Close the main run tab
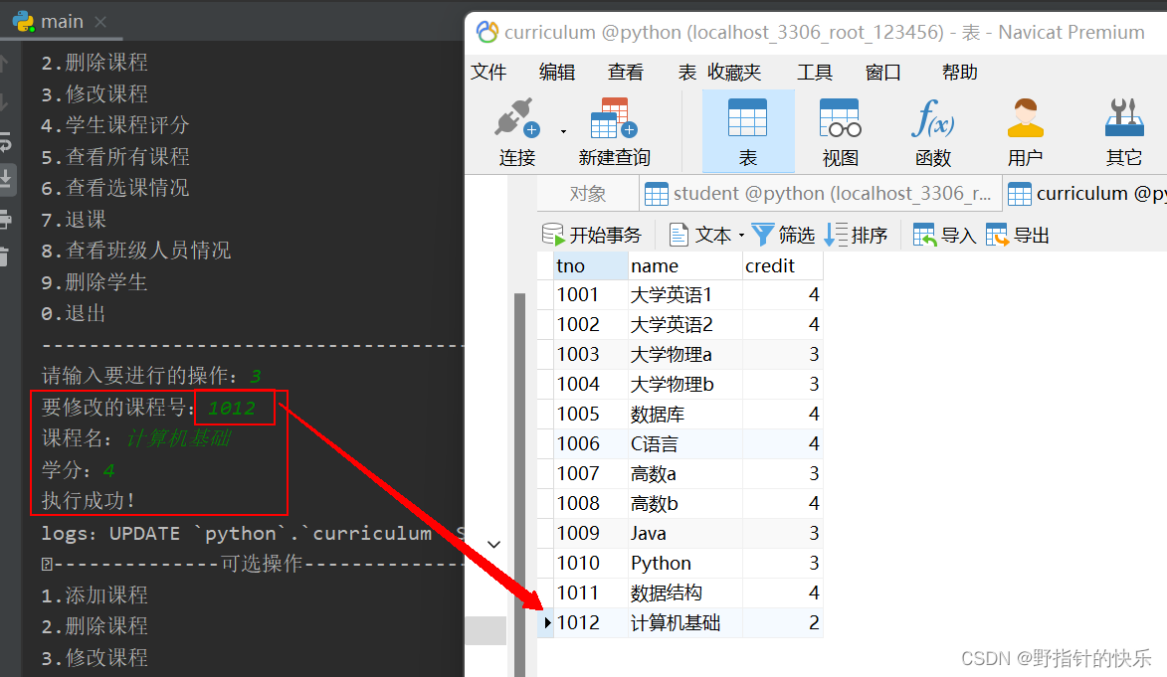This screenshot has width=1167, height=677. click(100, 22)
